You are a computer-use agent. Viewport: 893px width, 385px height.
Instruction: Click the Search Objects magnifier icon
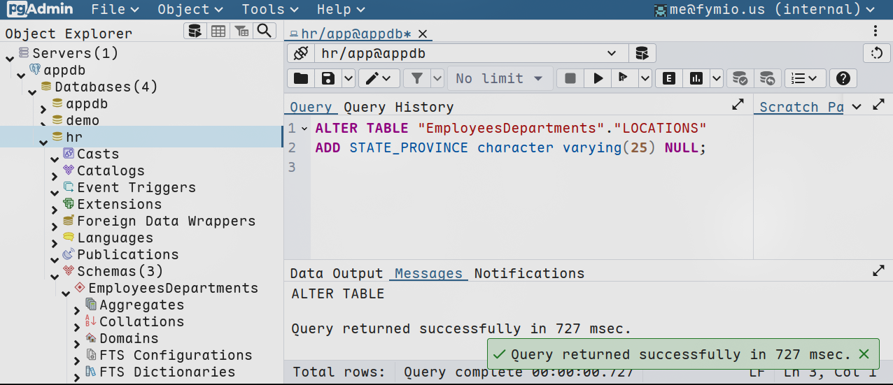(264, 31)
